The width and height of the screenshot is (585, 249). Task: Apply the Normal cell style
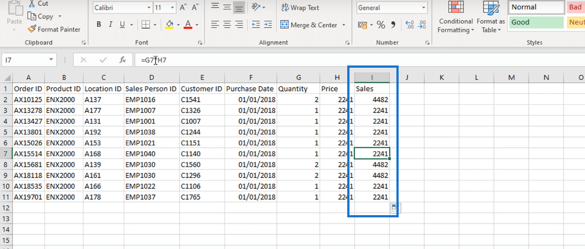tap(536, 7)
